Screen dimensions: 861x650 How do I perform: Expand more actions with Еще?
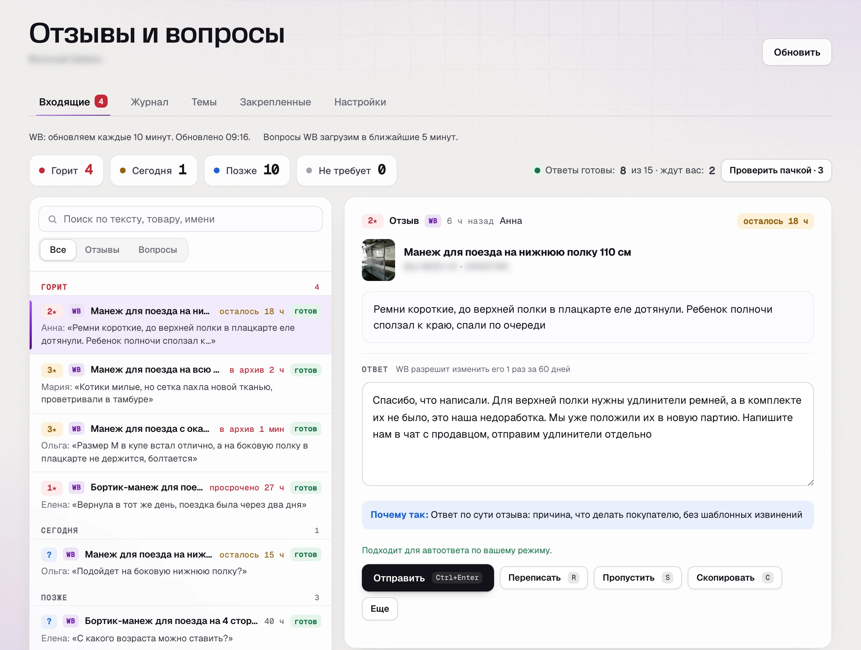click(380, 609)
